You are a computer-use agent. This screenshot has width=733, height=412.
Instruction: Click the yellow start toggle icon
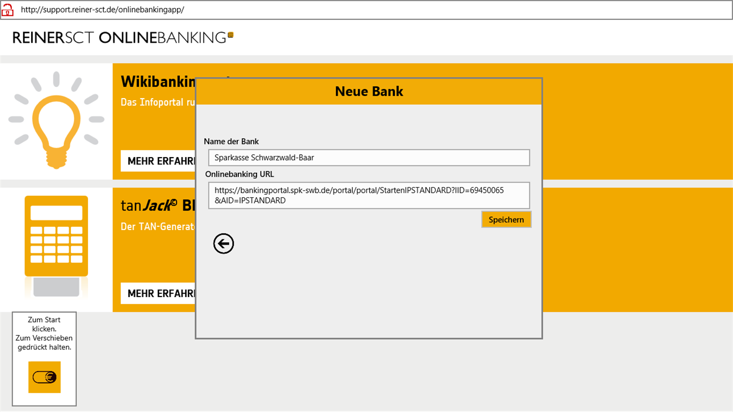[x=44, y=377]
